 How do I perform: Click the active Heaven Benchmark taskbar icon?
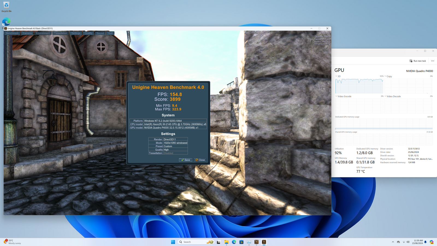tap(264, 242)
